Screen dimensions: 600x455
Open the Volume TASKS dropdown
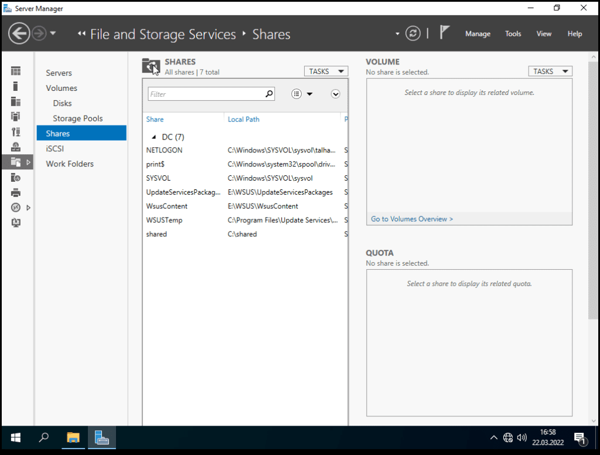click(x=550, y=71)
